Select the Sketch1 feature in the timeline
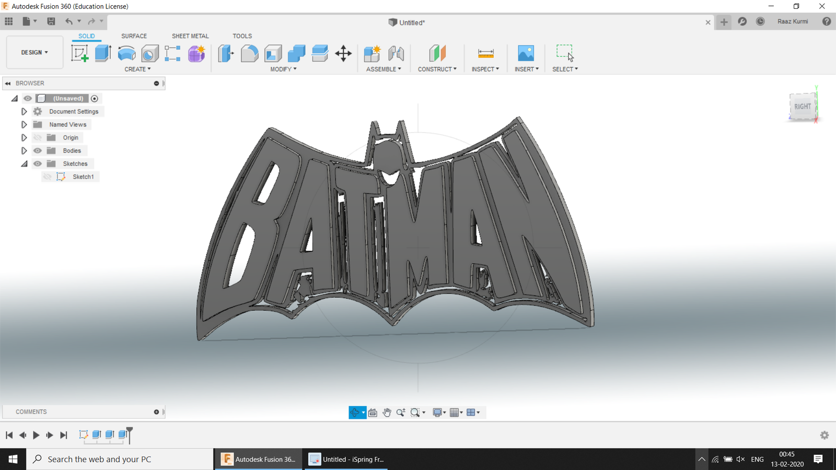The height and width of the screenshot is (470, 836). [83, 434]
